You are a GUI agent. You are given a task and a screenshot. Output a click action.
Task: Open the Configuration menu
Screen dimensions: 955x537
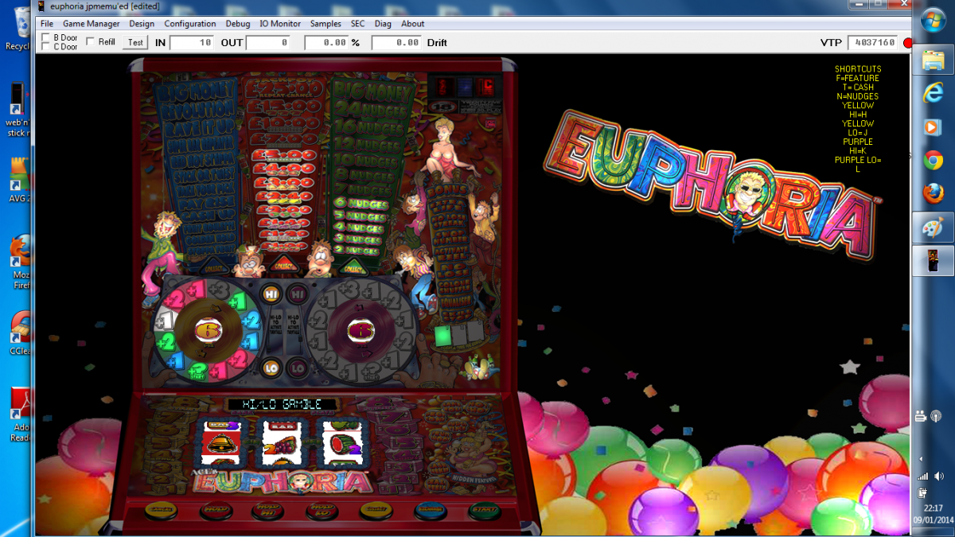pos(190,24)
